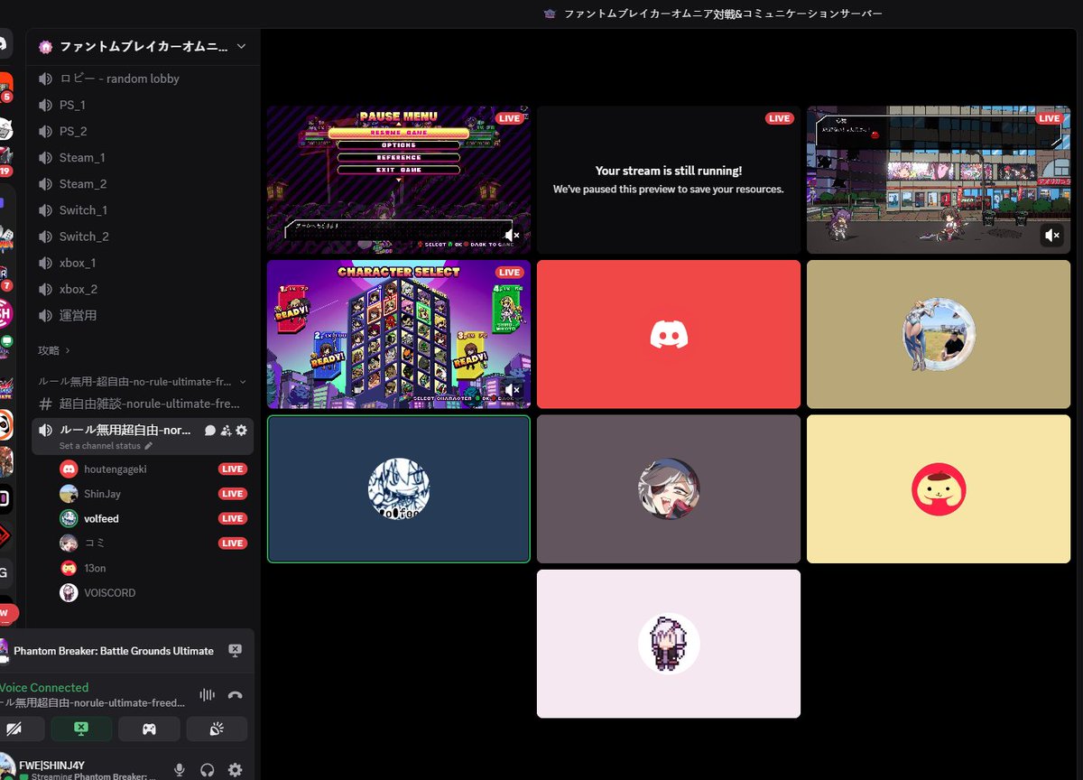
Task: Deafen with the headphones icon
Action: (208, 770)
